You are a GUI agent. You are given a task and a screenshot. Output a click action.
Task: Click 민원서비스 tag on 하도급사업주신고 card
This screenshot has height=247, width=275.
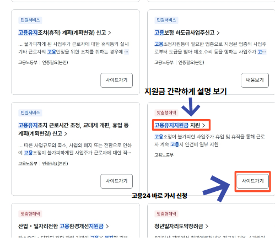[166, 20]
